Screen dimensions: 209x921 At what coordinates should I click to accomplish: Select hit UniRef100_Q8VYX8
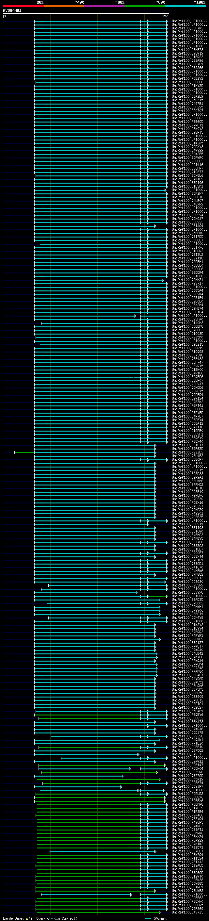(x=187, y=592)
